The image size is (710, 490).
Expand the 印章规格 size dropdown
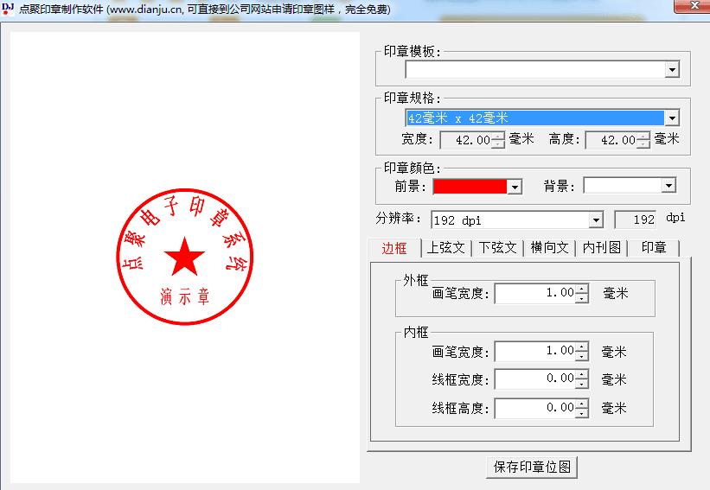coord(672,118)
